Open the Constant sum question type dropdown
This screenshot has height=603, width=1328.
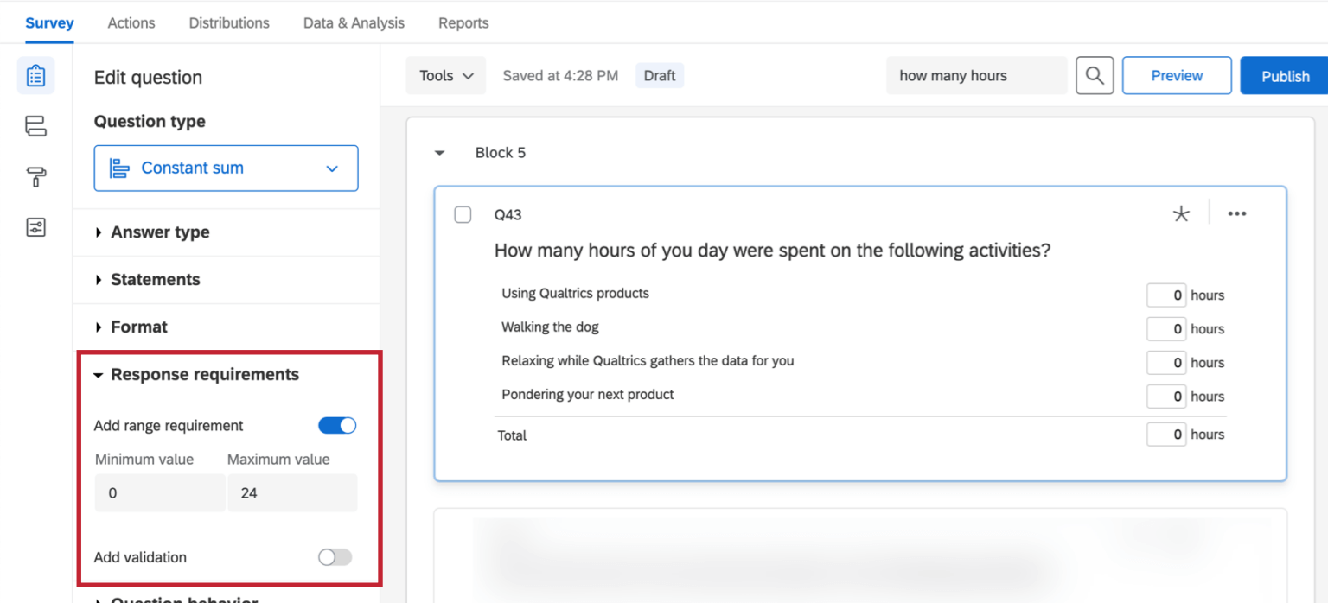(x=226, y=168)
